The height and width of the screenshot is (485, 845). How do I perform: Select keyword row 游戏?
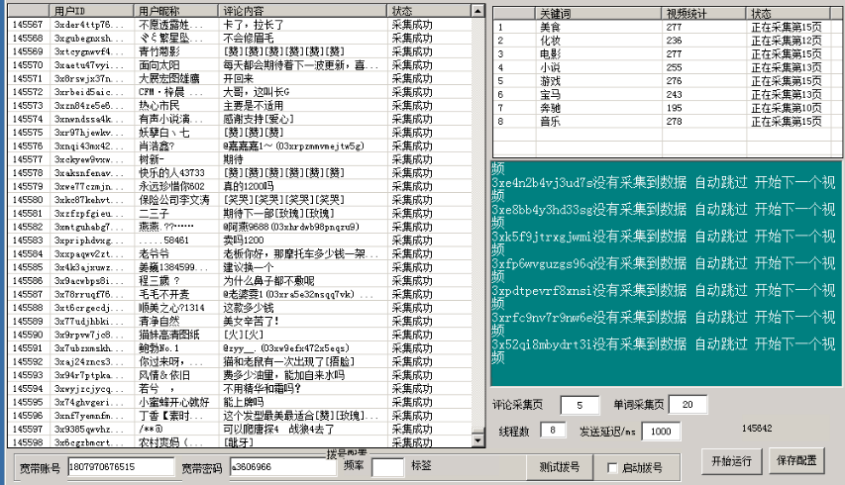[x=663, y=81]
